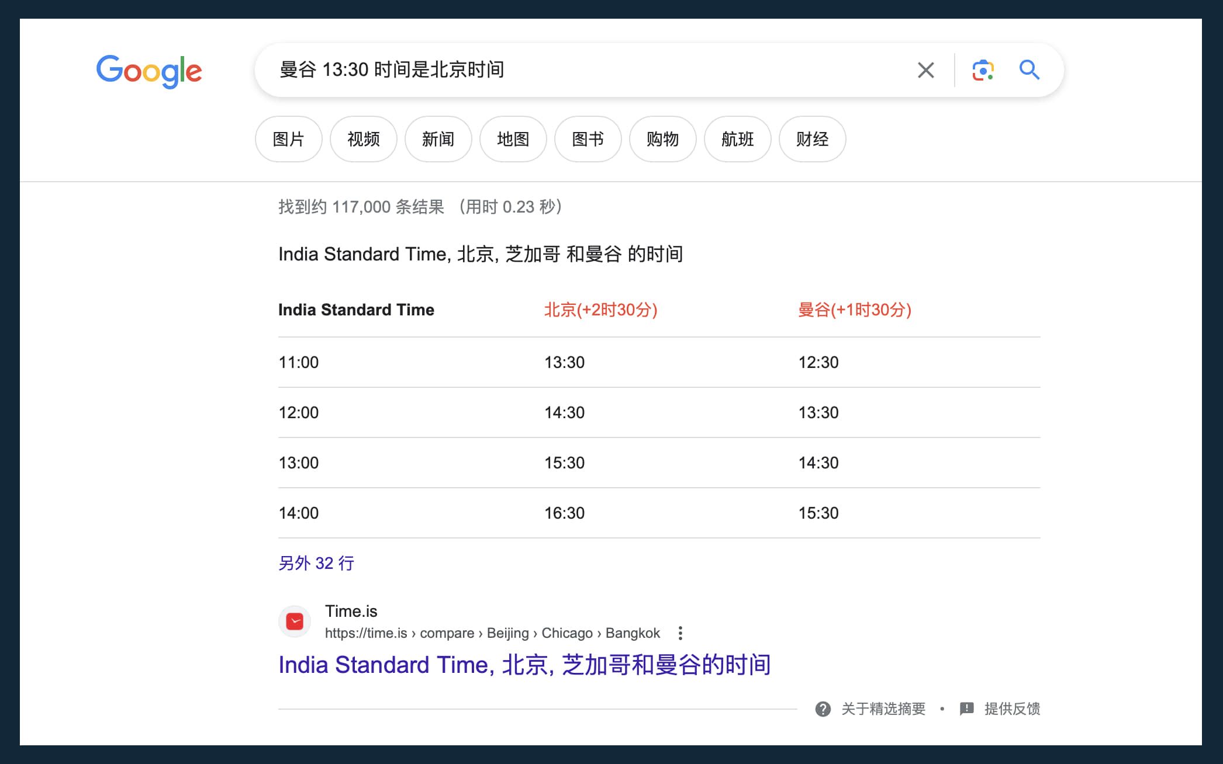Click the snippet heading India Standard Time, 北京, 芝加哥 和曼谷 的时间
Screen dimensions: 1223x764
coord(481,254)
